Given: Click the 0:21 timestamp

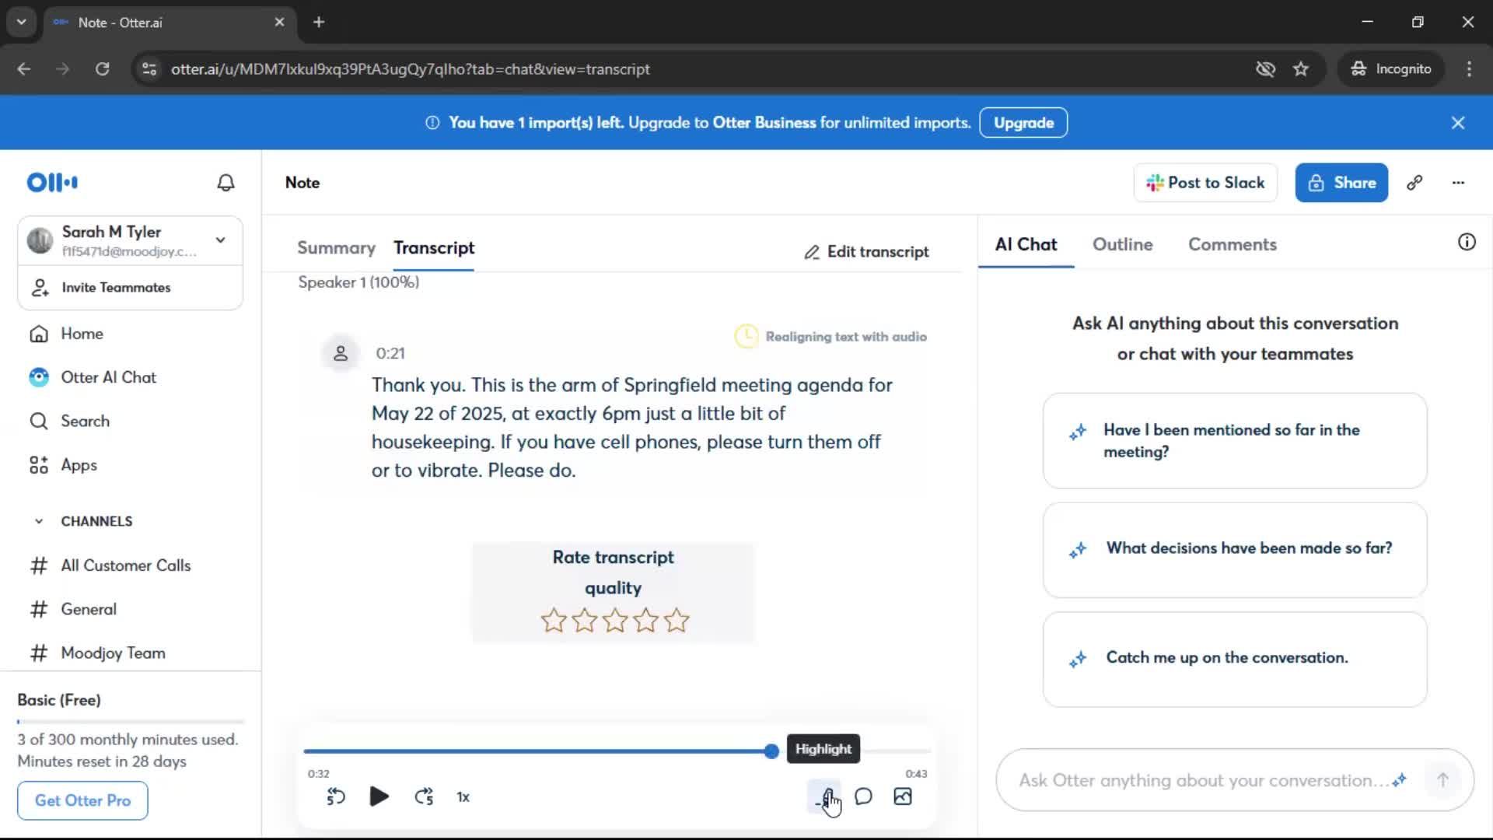Looking at the screenshot, I should pyautogui.click(x=390, y=354).
